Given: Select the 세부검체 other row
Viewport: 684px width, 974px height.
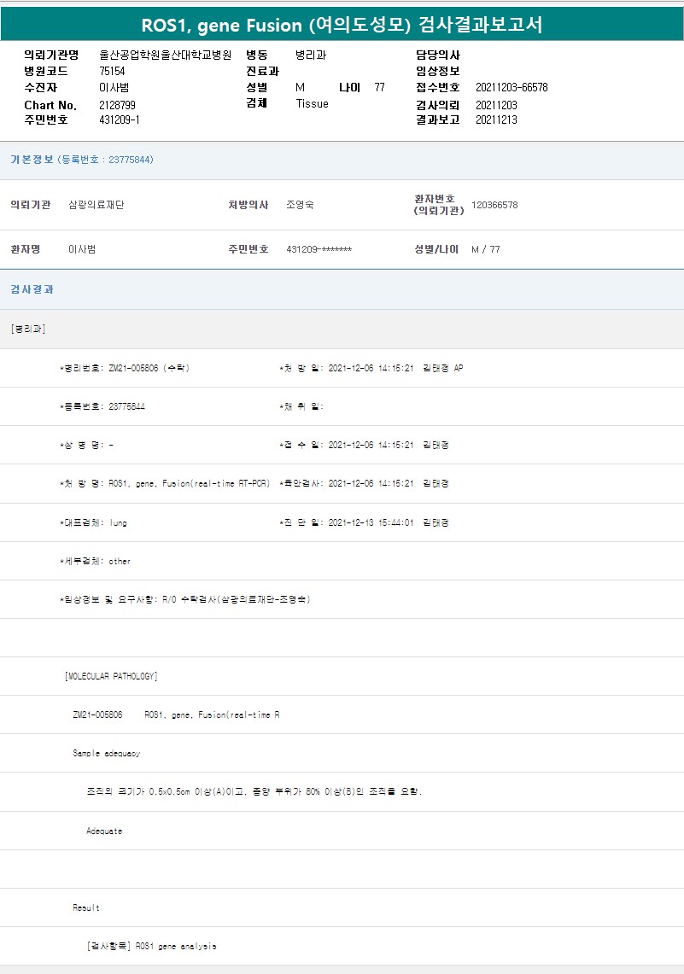Looking at the screenshot, I should click(95, 562).
